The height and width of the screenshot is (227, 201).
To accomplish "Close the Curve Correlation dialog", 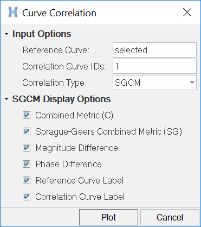I will [x=187, y=12].
